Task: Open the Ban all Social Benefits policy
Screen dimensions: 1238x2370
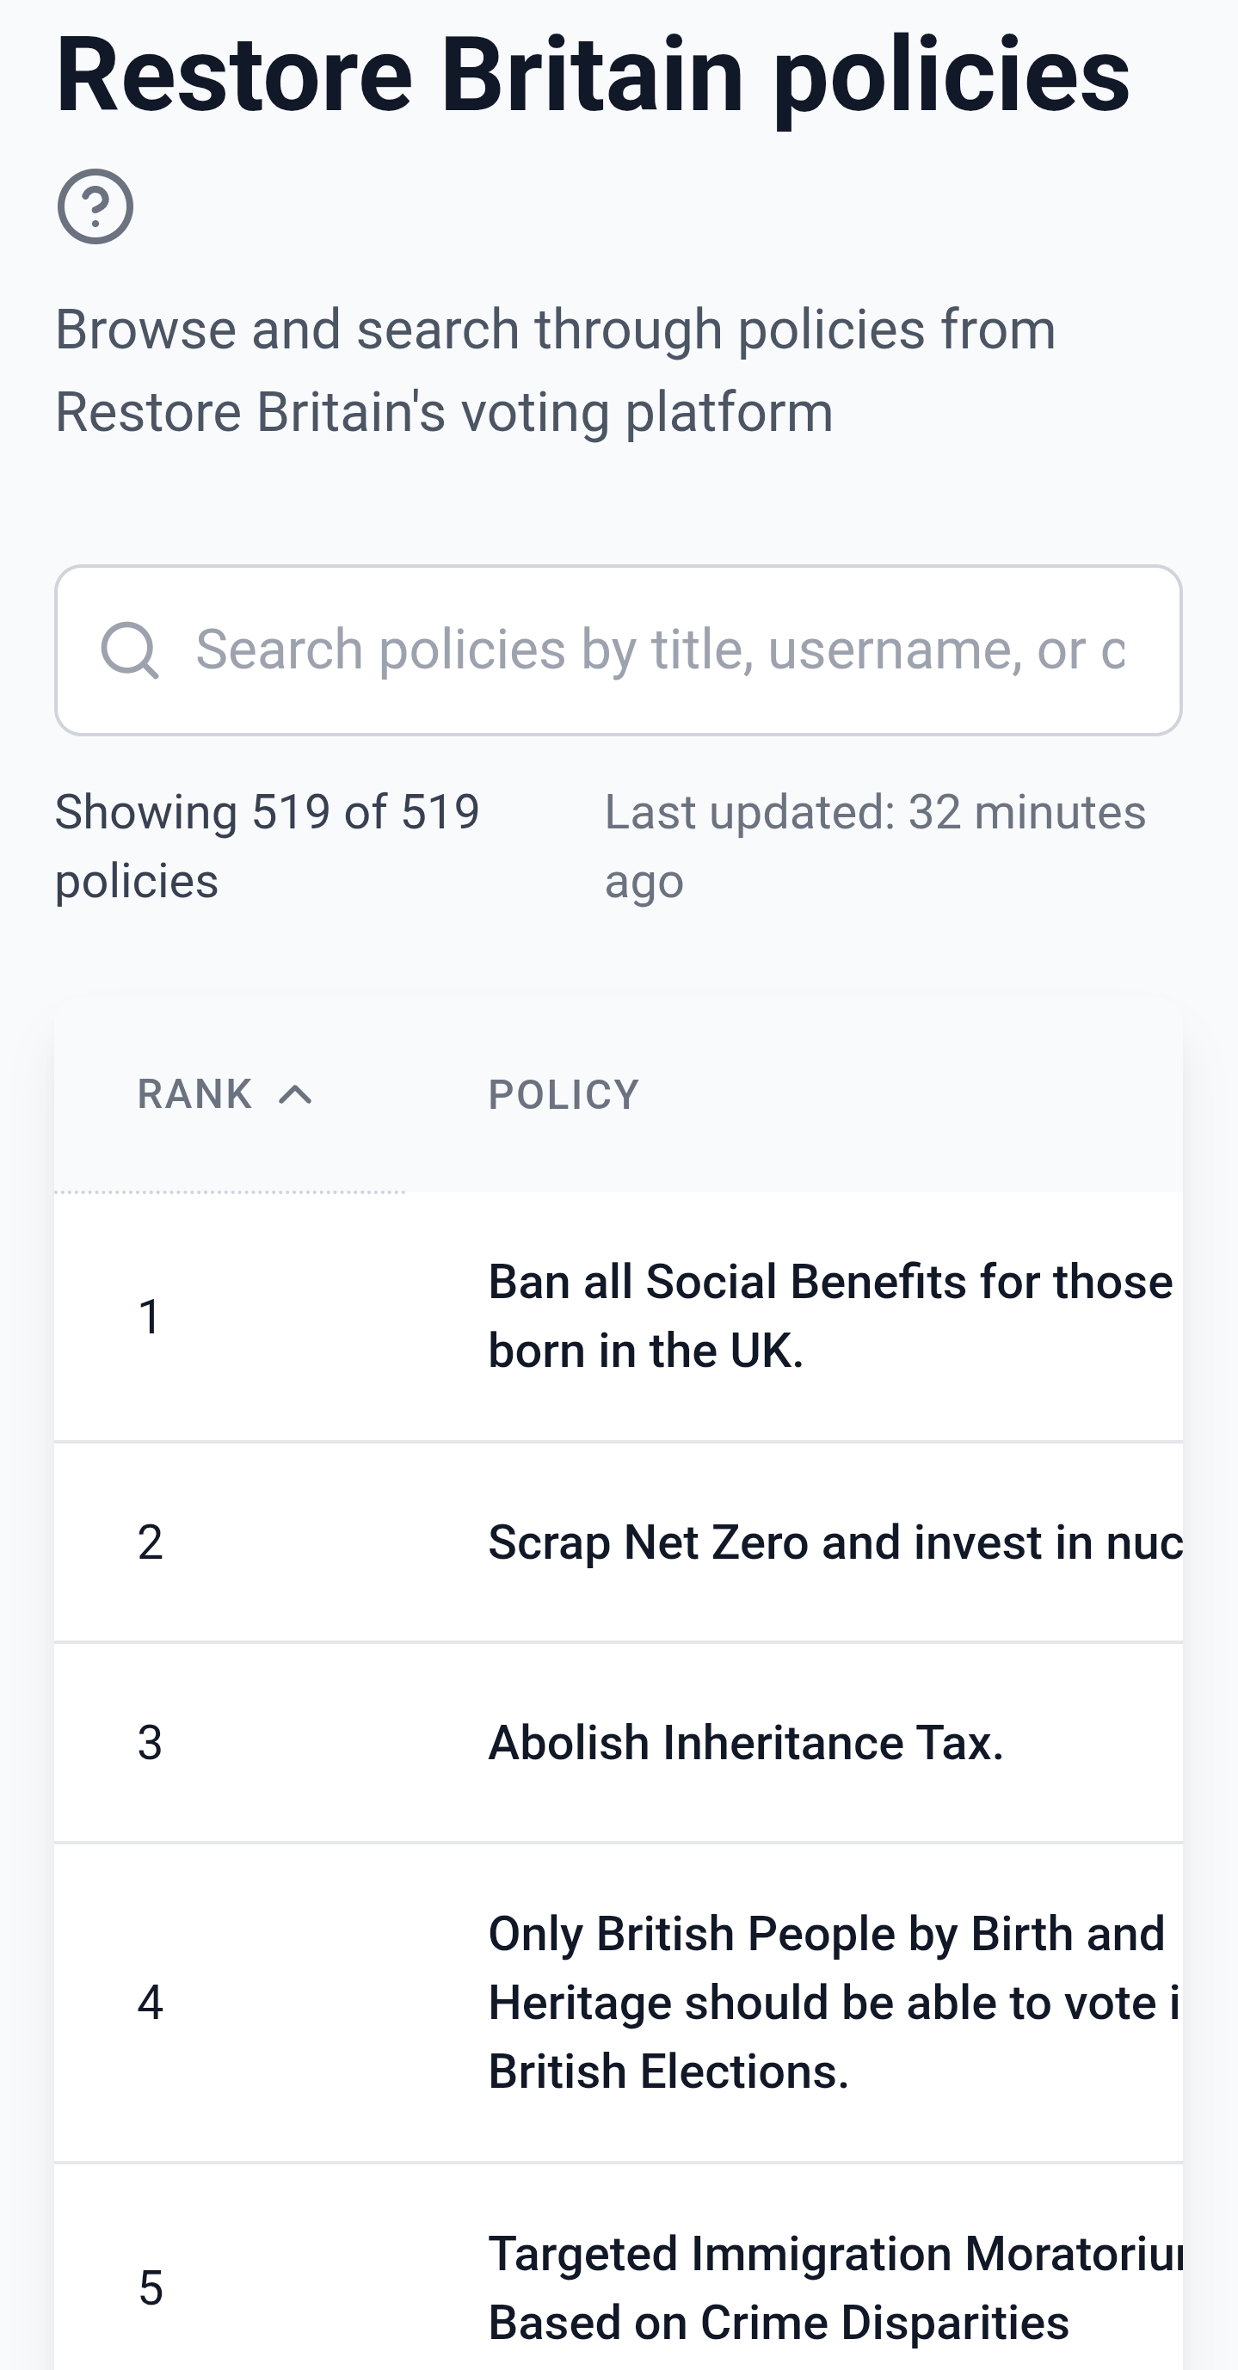Action: coord(829,1315)
